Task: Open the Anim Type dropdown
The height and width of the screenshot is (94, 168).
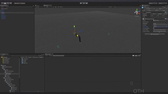Action: [x=160, y=27]
